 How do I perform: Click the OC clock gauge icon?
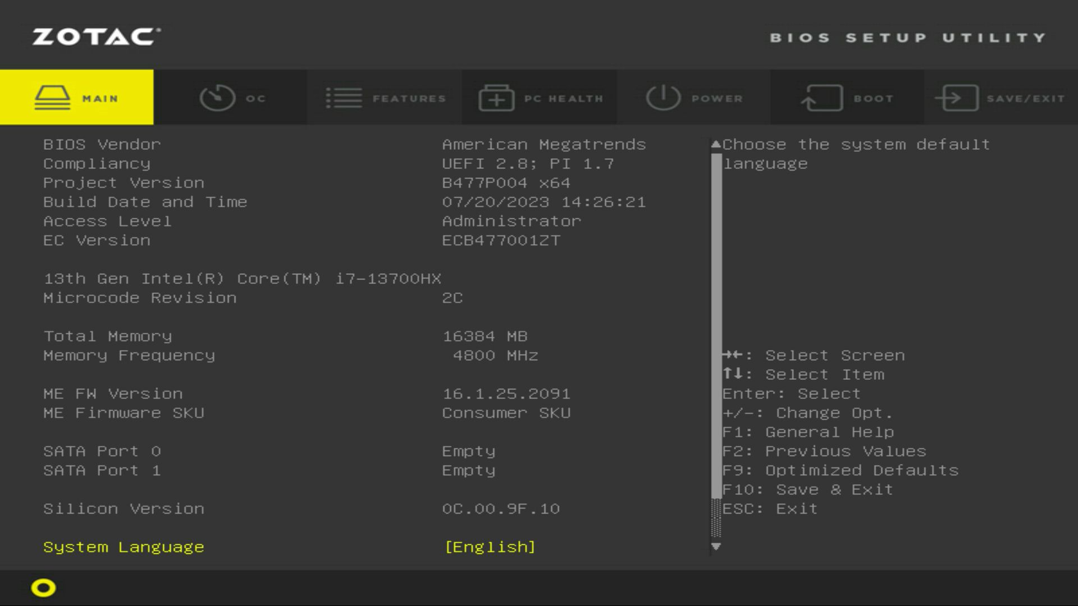217,98
